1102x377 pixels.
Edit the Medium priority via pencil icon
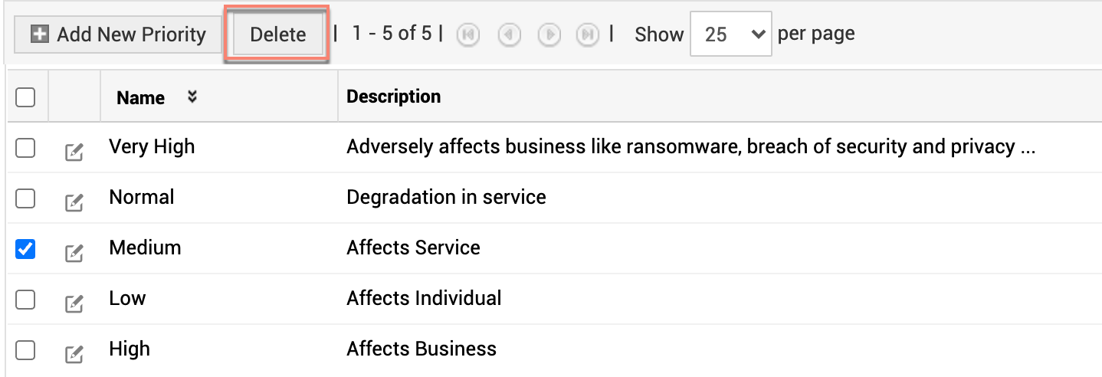74,253
